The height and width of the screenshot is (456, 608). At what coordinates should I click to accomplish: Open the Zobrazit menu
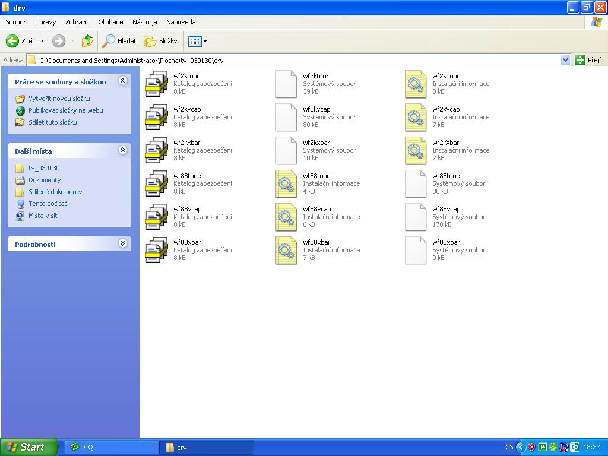pos(77,22)
